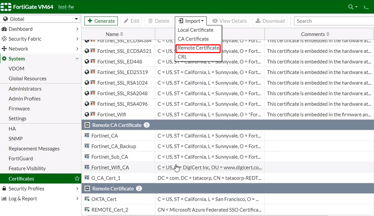Open the Administrators page
374x216 pixels.
(x=25, y=89)
